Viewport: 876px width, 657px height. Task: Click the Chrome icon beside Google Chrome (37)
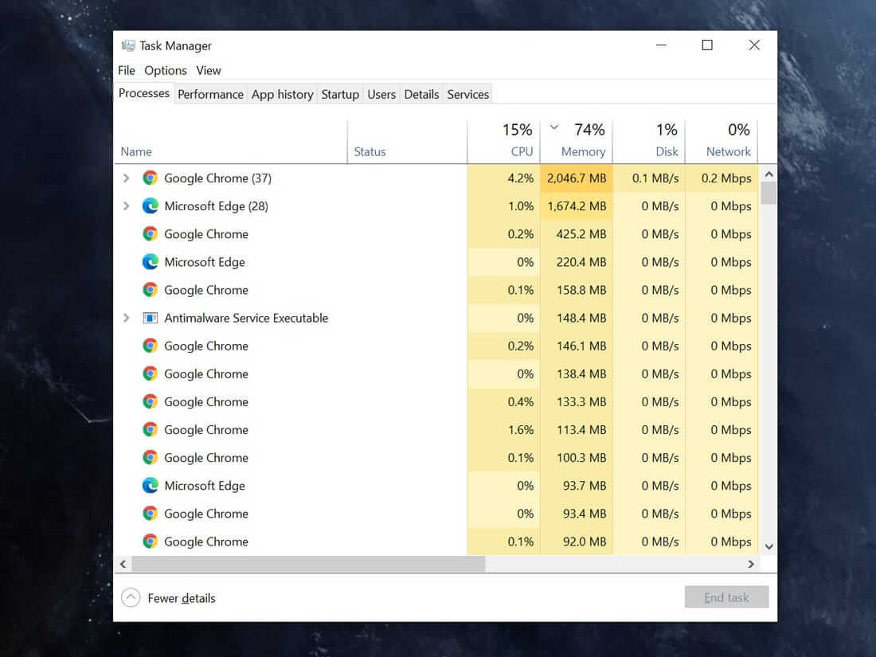coord(150,178)
